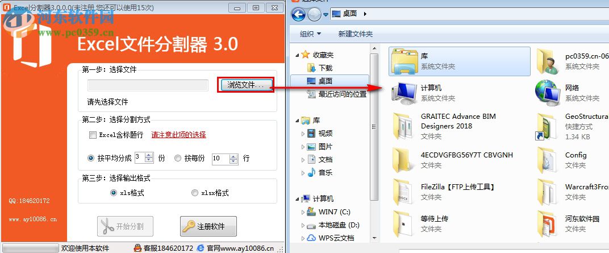Viewport: 609px width, 253px height.
Task: Select the WPS云文档 cloud icon
Action: coord(311,238)
